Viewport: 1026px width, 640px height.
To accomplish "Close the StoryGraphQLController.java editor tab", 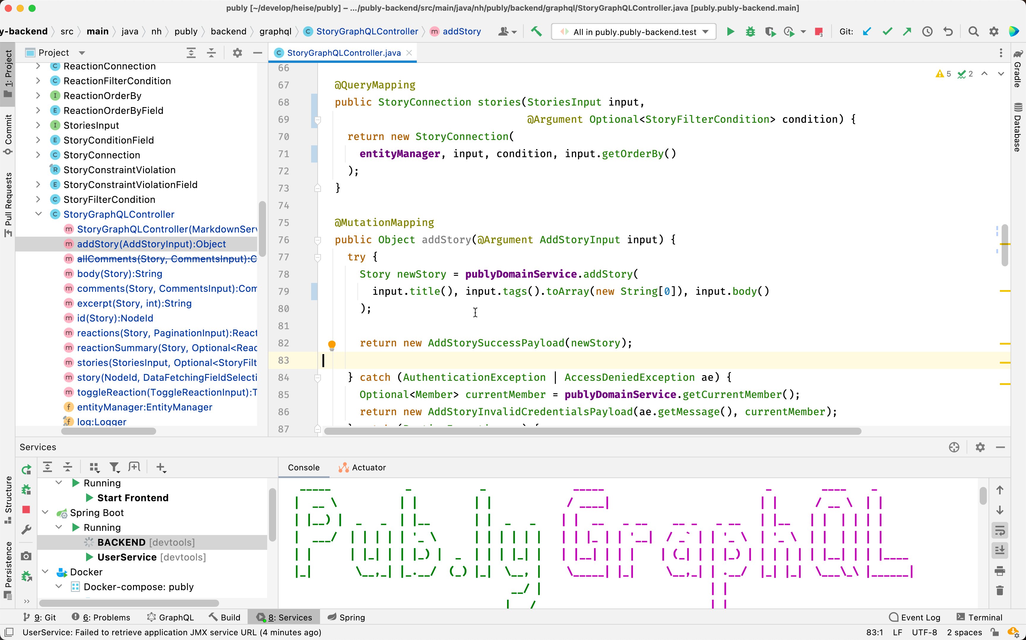I will [x=409, y=53].
